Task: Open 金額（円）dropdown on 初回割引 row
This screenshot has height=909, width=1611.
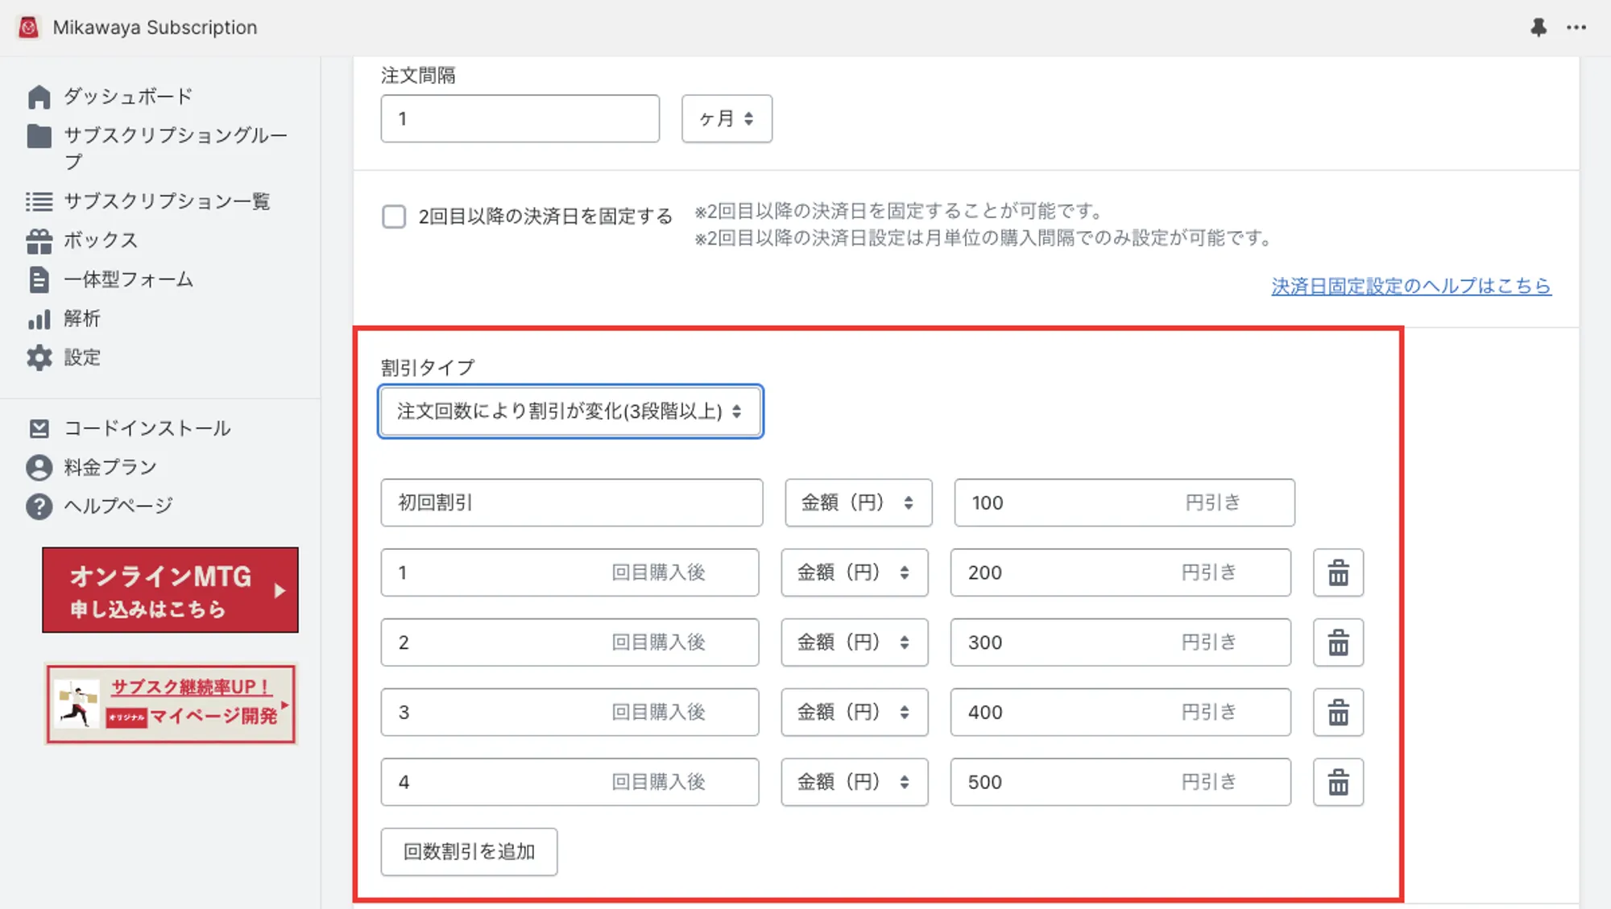Action: pos(859,502)
